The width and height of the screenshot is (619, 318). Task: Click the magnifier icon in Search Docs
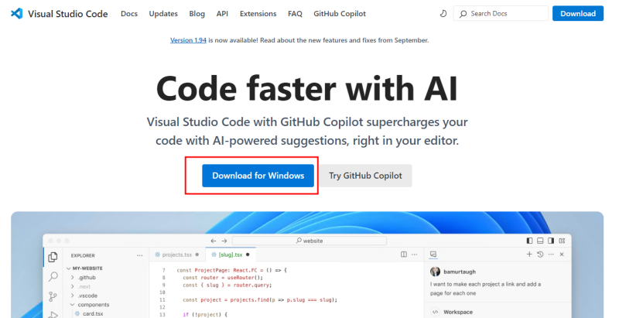point(463,14)
